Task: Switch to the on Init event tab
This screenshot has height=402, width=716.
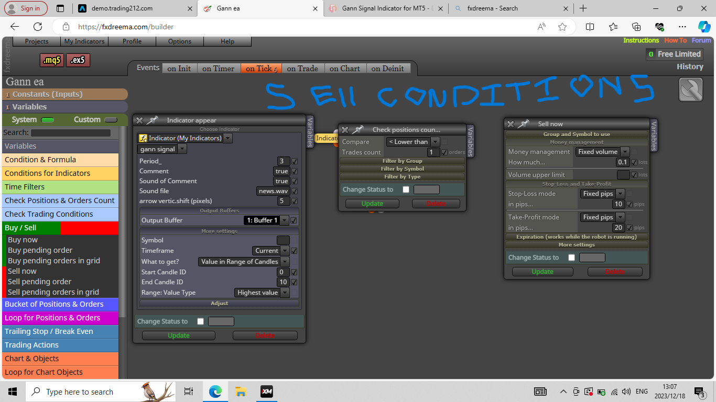Action: 179,68
